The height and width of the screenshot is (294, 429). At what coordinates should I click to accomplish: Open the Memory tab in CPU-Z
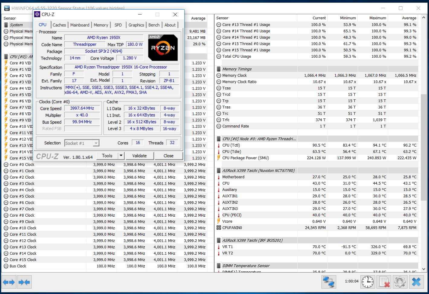point(101,25)
